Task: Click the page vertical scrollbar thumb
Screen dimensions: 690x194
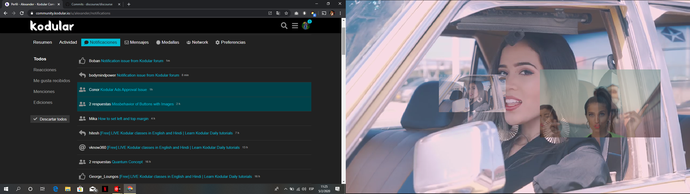Action: [343, 41]
